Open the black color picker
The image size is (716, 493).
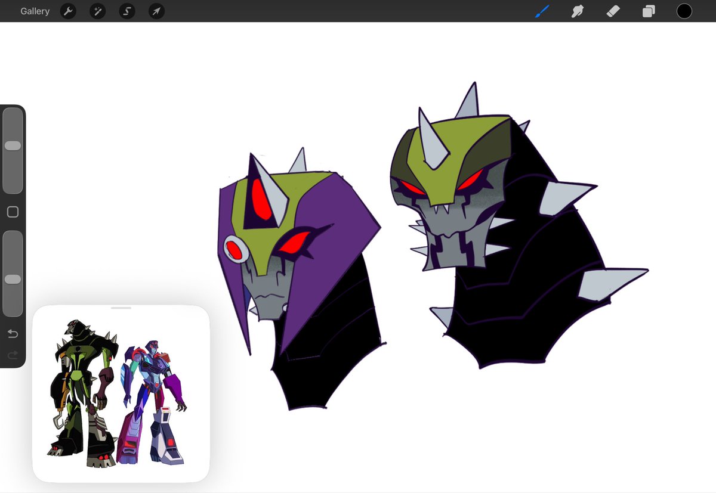(x=684, y=11)
